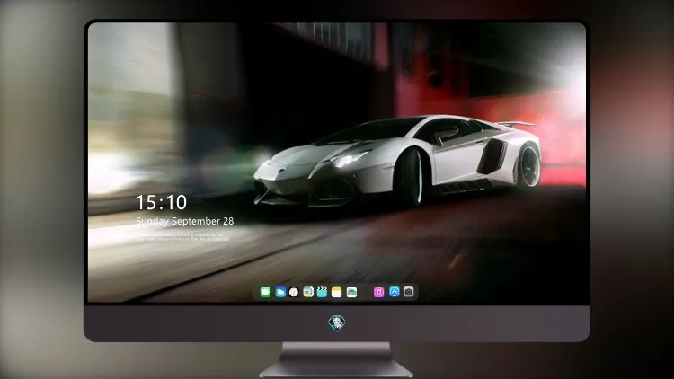
Task: Click the Sunday September 28 date
Action: 185,221
